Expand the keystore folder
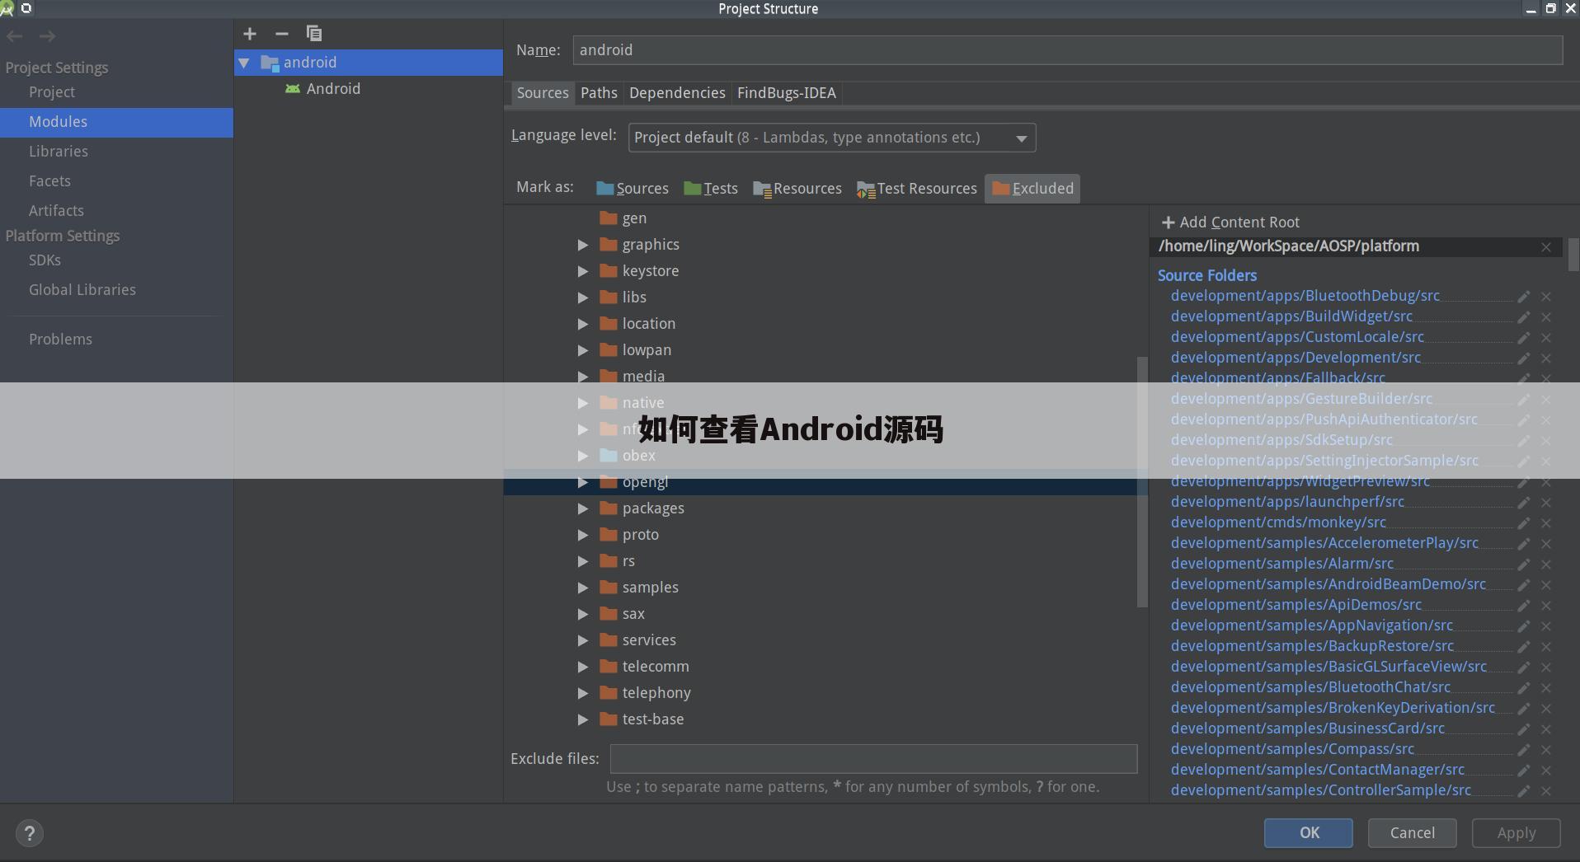Screen dimensions: 1580x862 (583, 271)
